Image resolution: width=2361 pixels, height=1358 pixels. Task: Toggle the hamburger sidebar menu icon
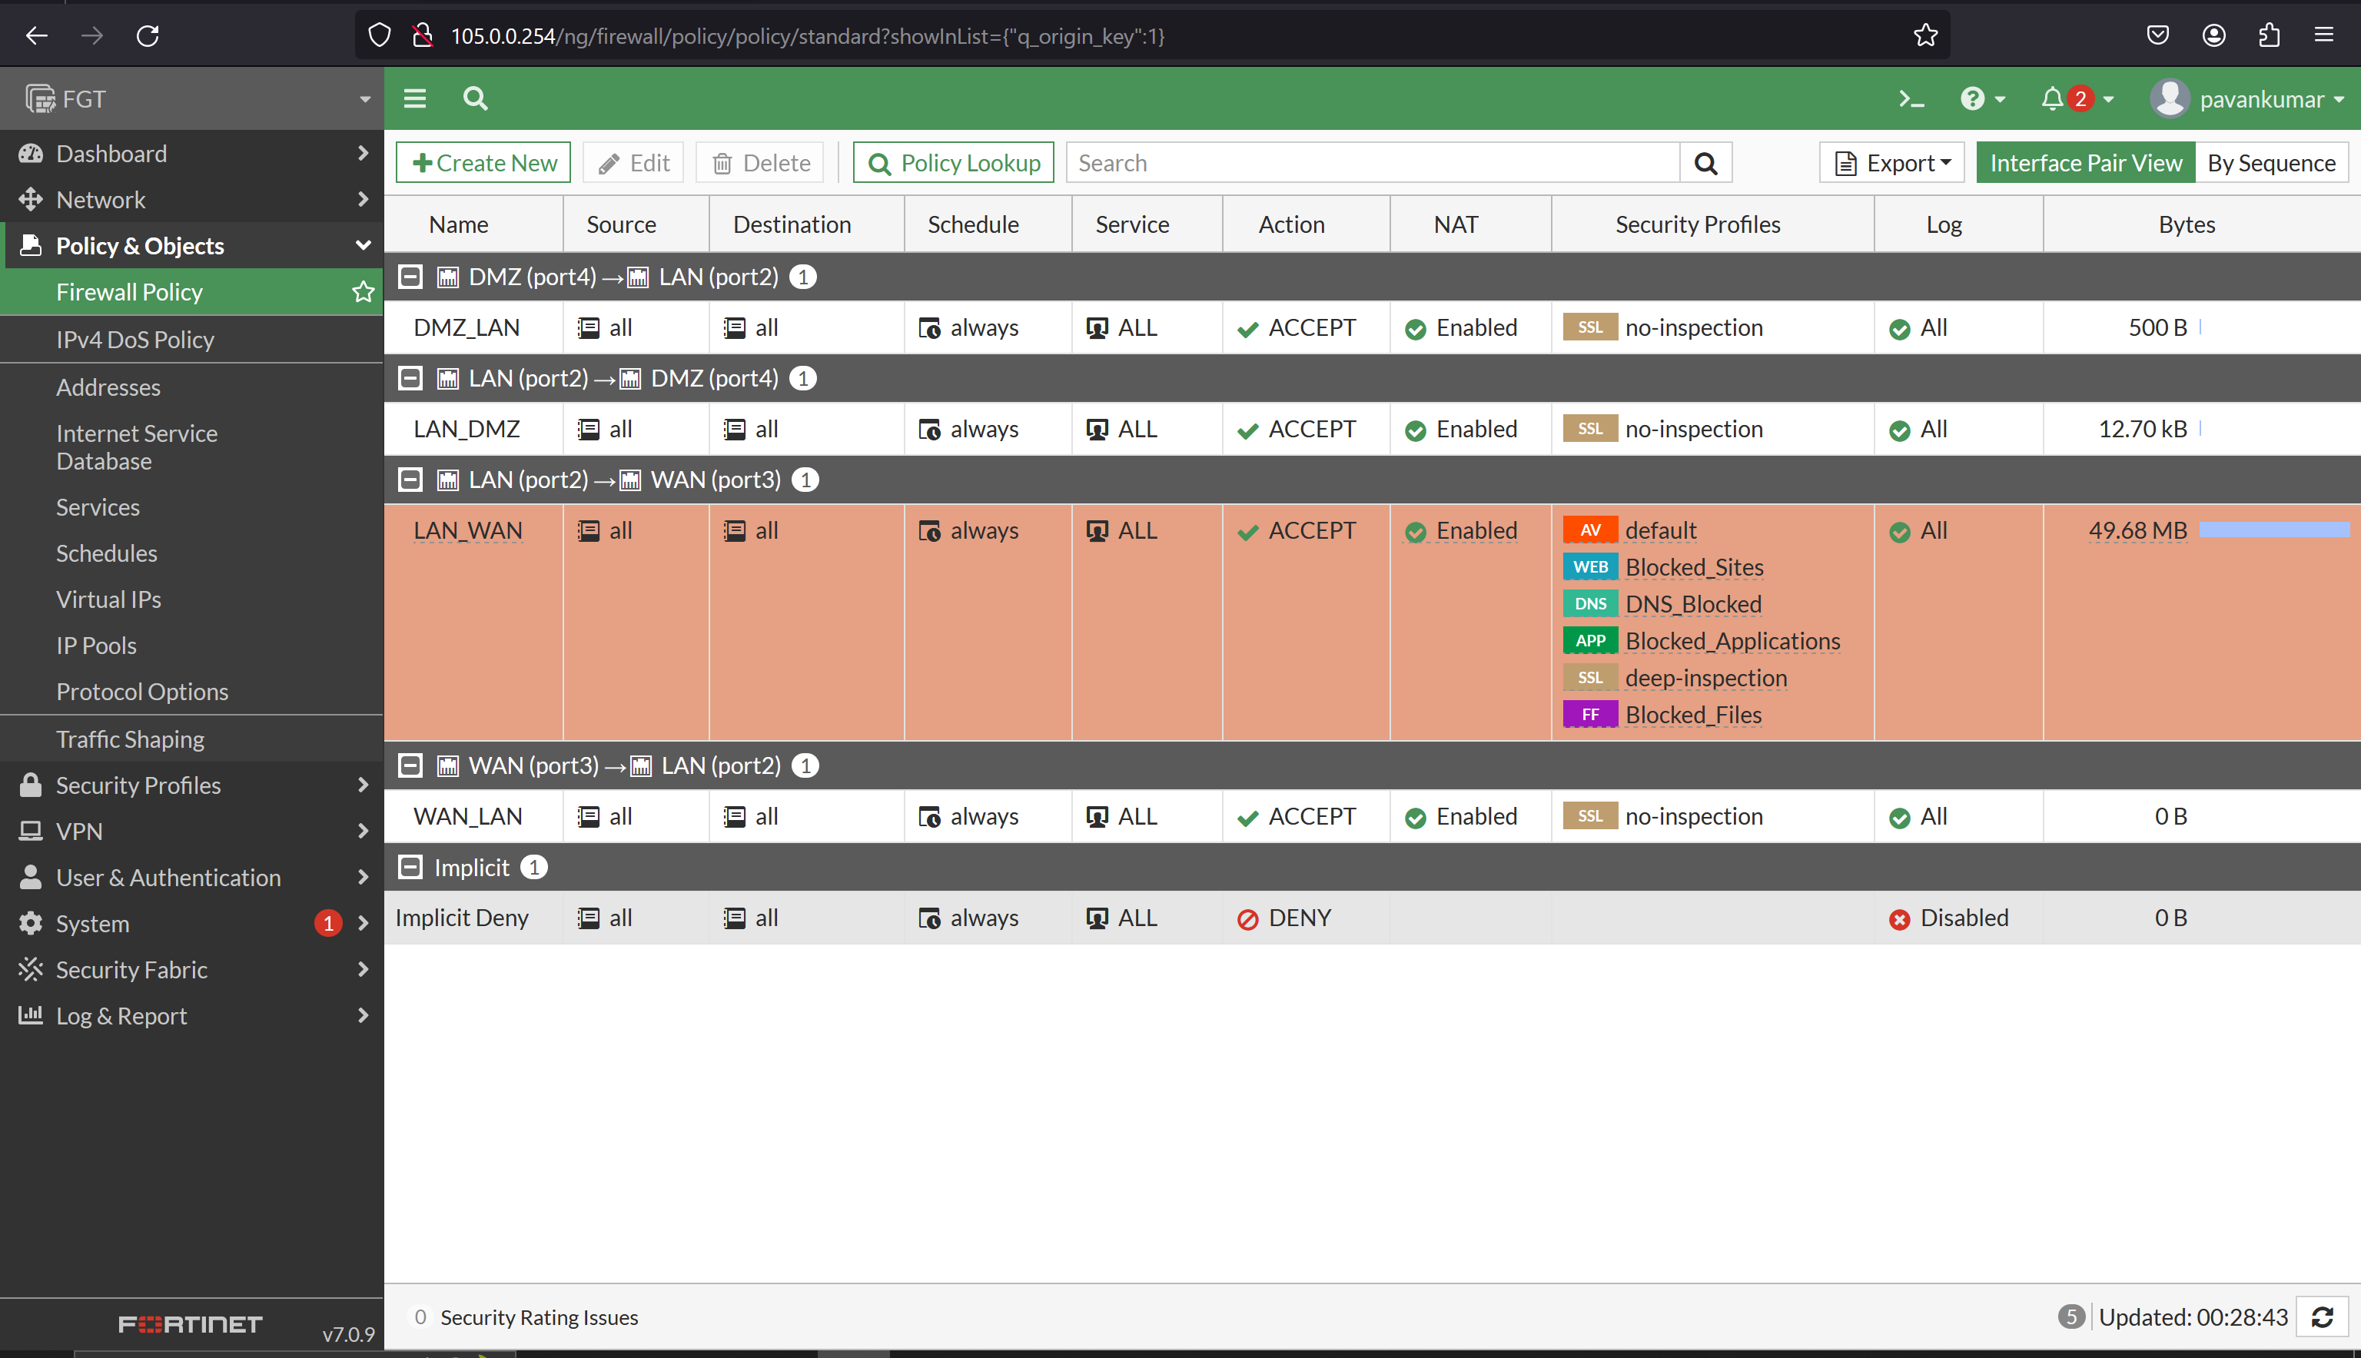click(415, 99)
